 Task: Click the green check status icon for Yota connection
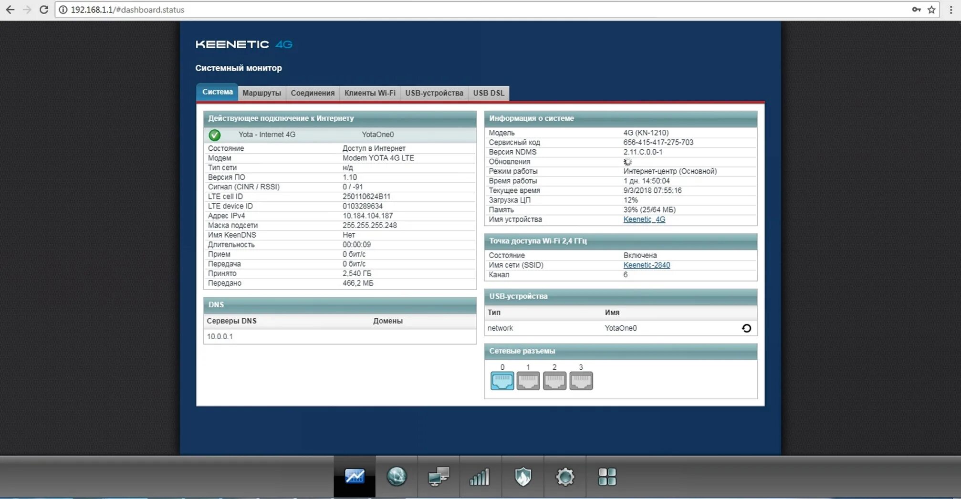[x=215, y=135]
